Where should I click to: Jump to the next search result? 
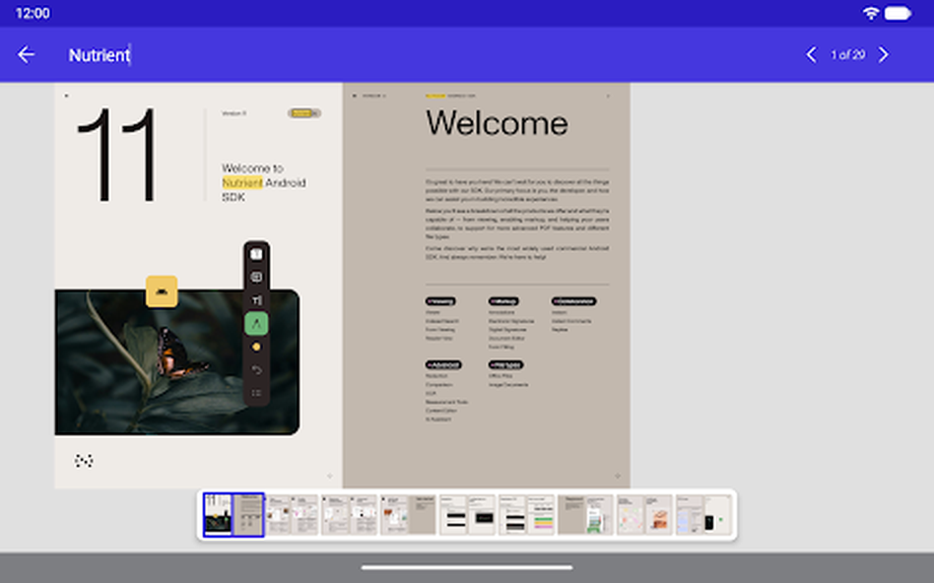(x=884, y=55)
